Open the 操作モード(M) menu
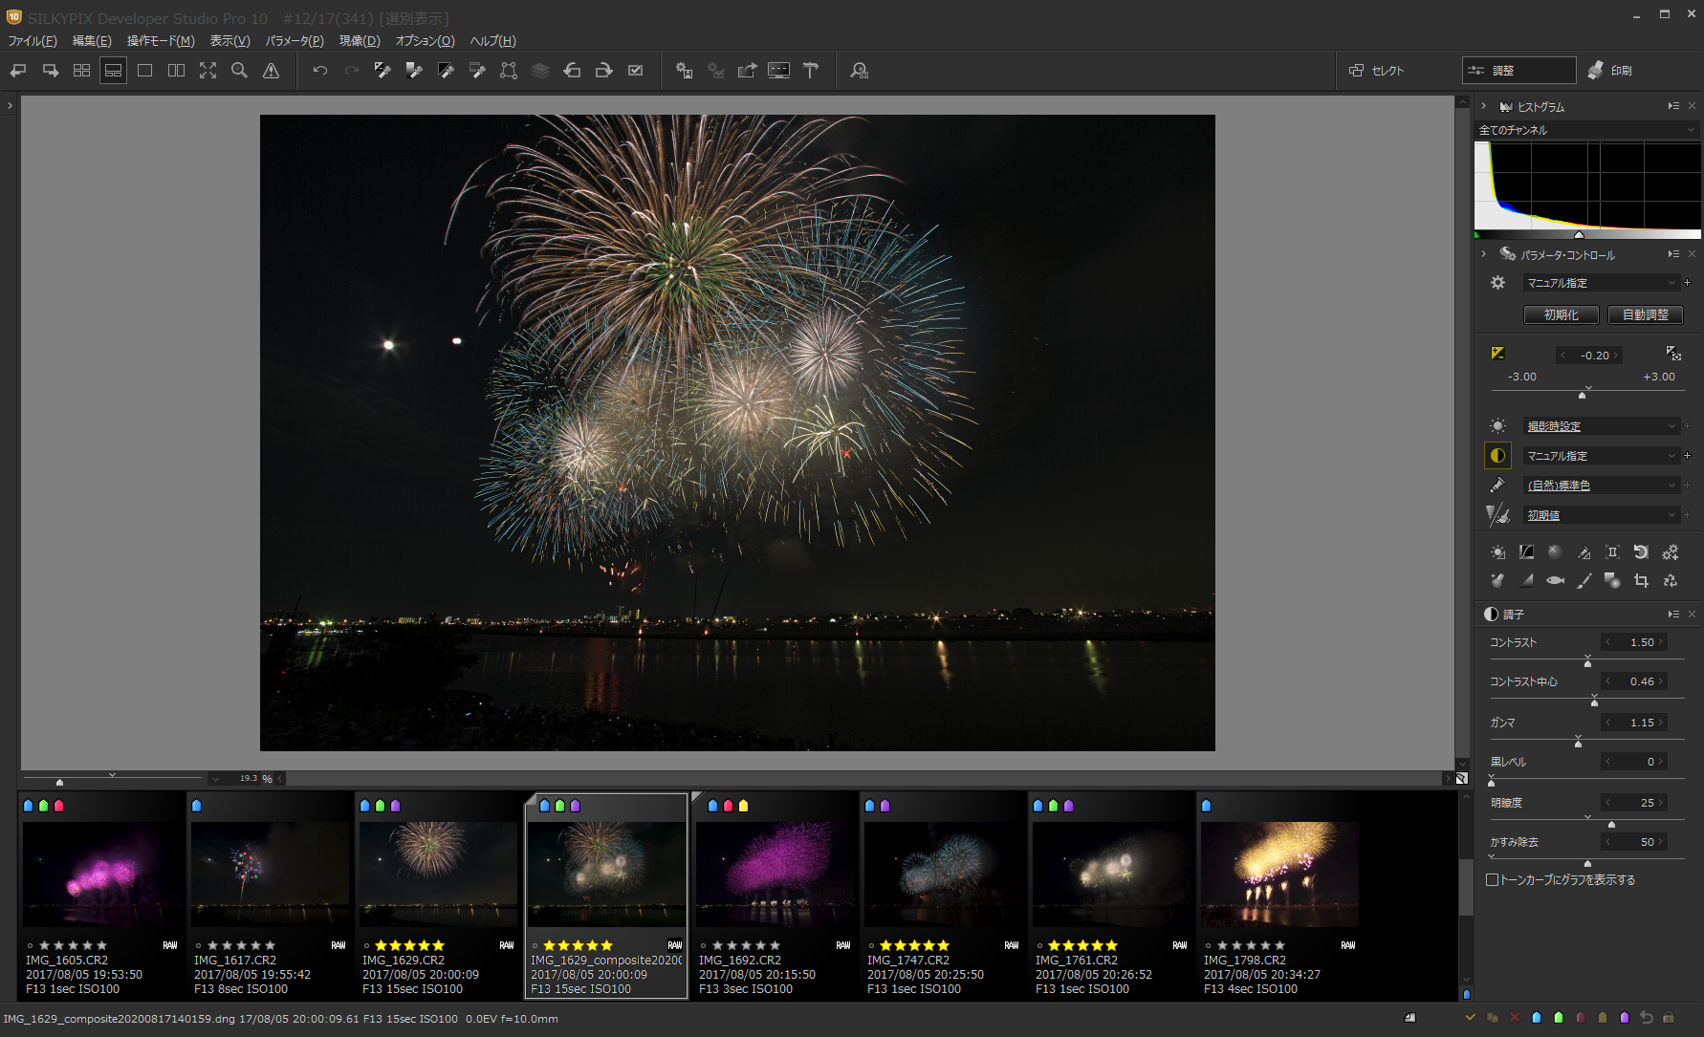The height and width of the screenshot is (1037, 1704). 161,41
